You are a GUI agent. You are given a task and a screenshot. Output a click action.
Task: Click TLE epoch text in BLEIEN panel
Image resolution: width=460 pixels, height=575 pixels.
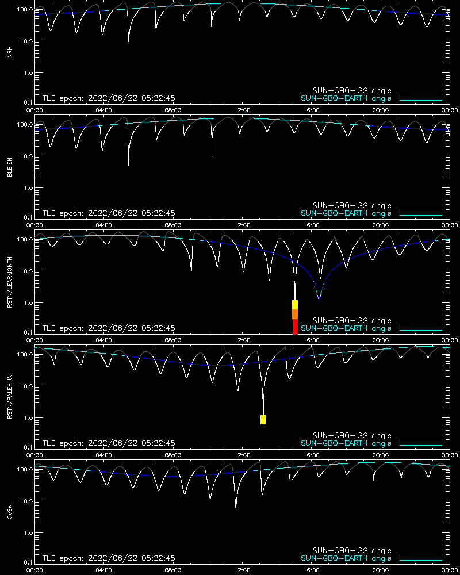pos(109,213)
